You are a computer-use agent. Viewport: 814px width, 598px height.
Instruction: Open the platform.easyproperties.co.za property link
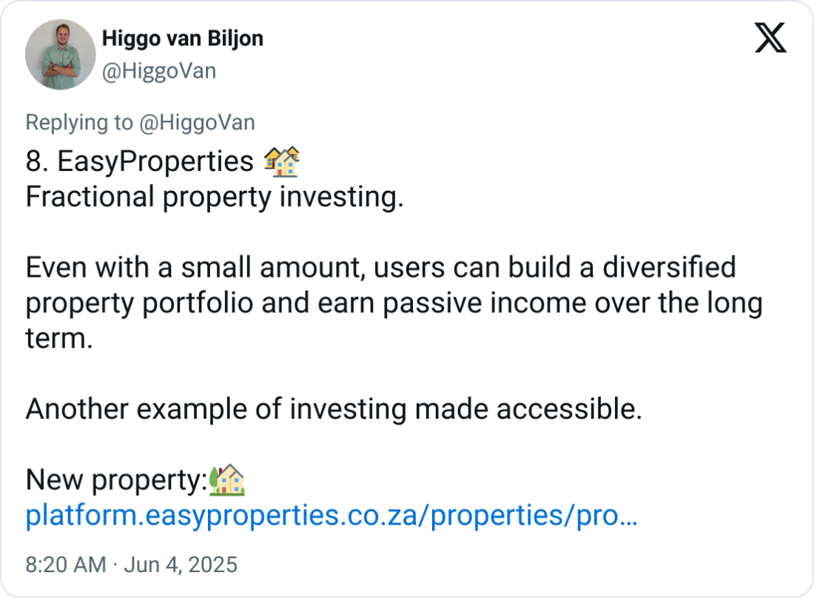tap(331, 517)
